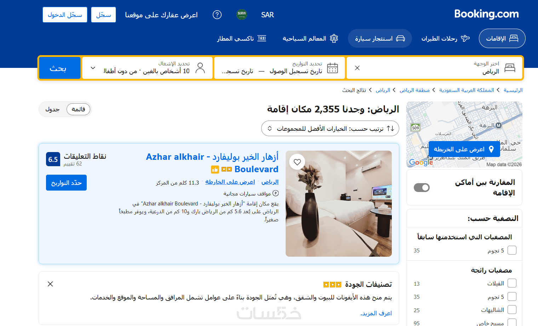Viewport: 538px width, 326px height.
Task: Open the Azhar alkhair room photo
Action: 339,204
